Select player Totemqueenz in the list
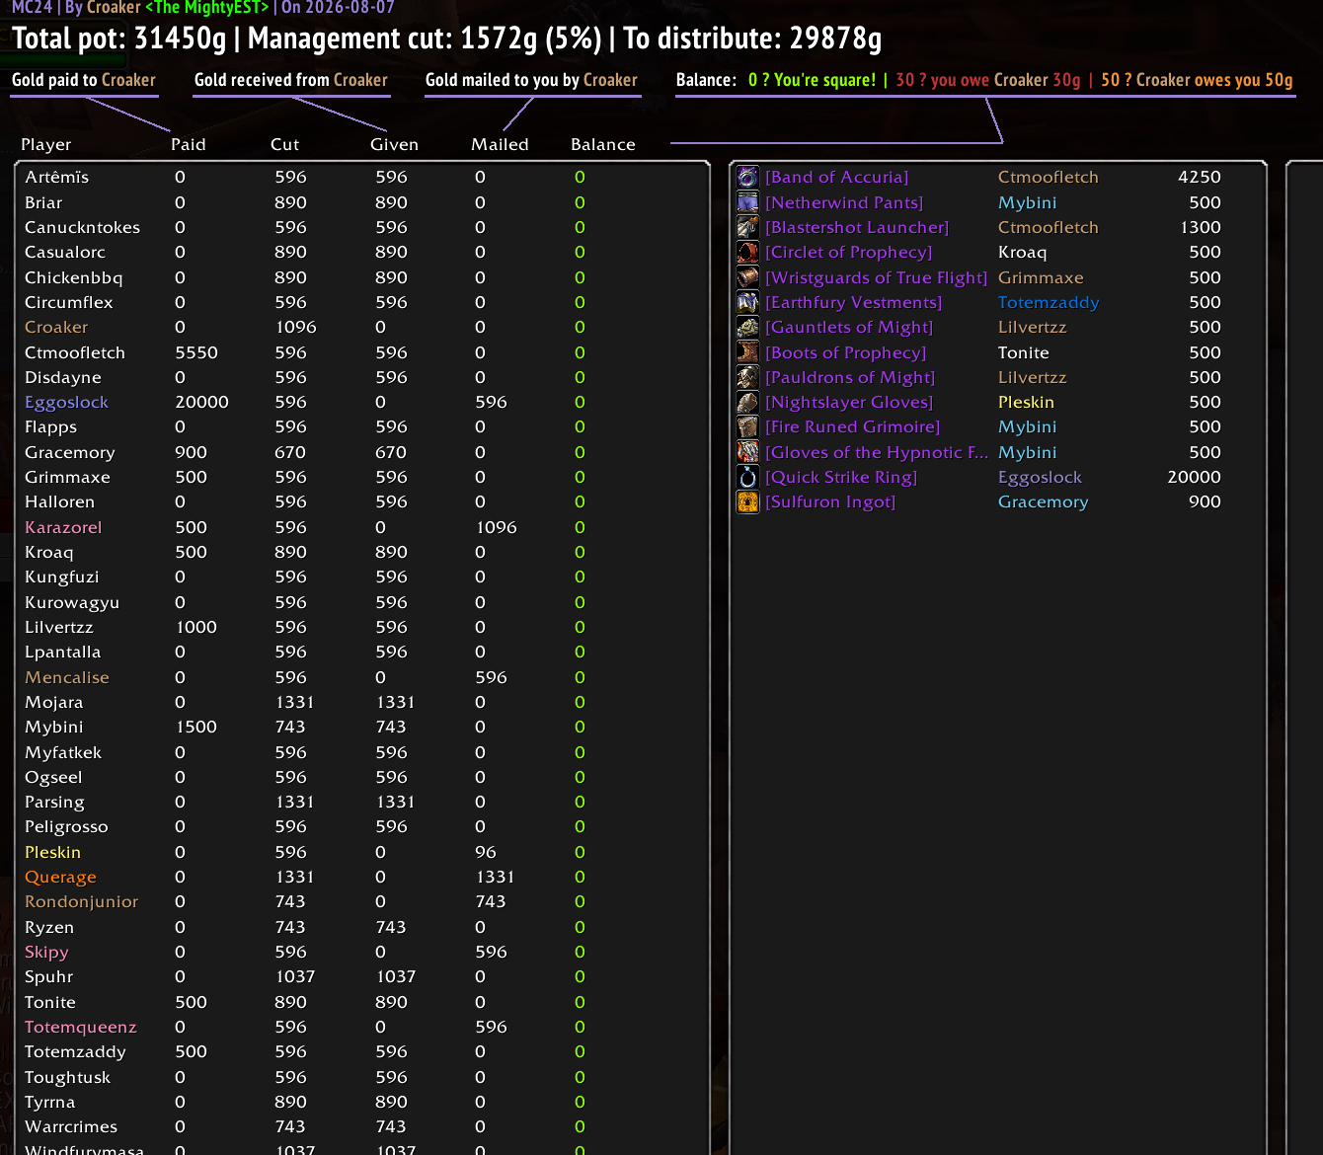 (81, 1027)
